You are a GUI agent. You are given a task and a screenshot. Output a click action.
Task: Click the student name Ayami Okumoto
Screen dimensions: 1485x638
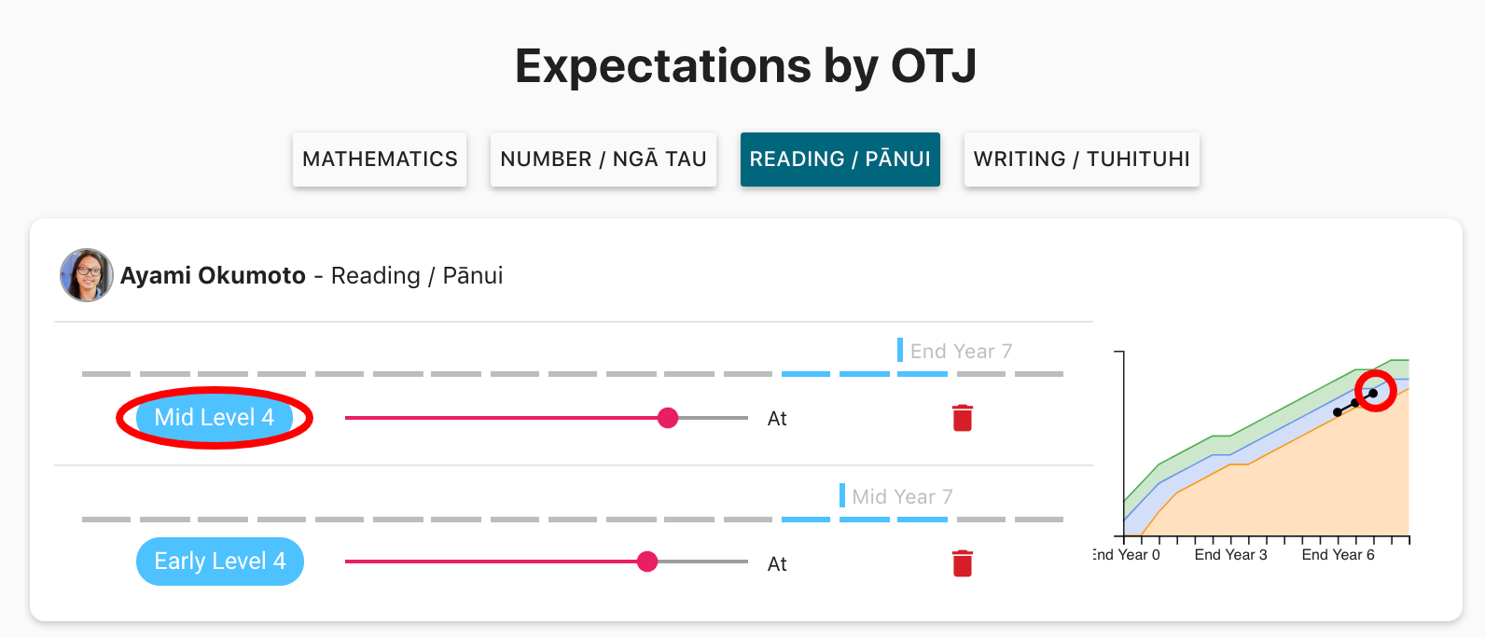click(x=213, y=275)
